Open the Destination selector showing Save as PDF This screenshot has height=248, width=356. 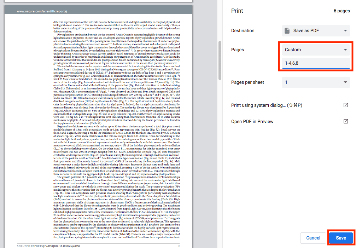click(x=316, y=31)
